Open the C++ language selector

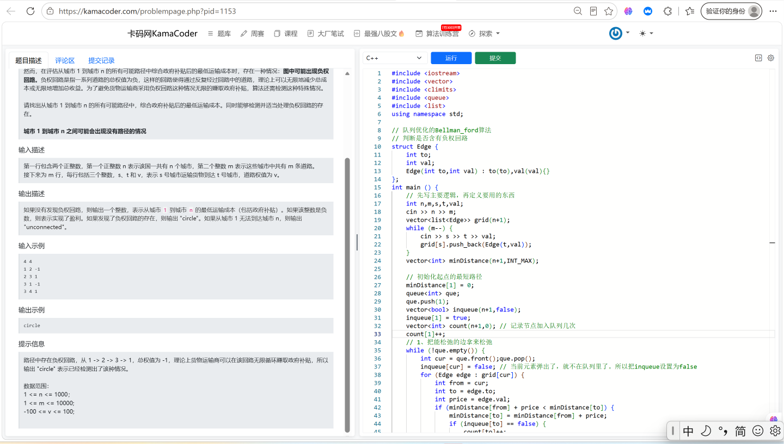(x=395, y=58)
